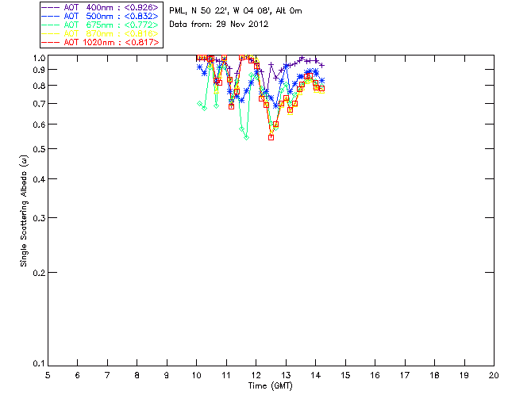Click the x-axis label 10

coord(196,375)
